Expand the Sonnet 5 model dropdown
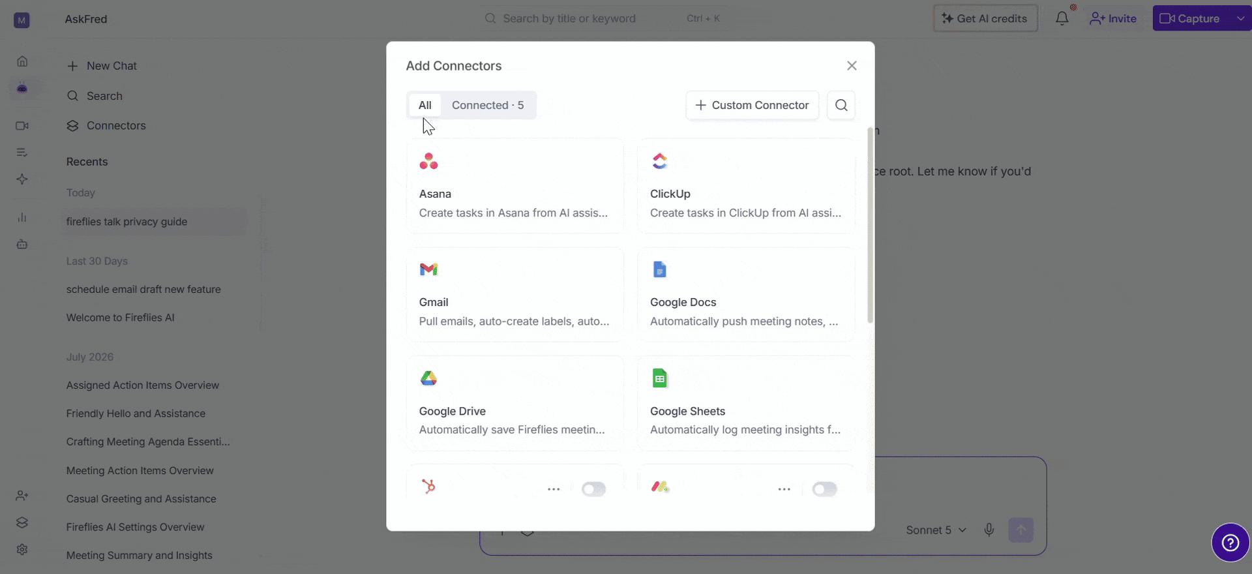The width and height of the screenshot is (1252, 574). (x=936, y=530)
